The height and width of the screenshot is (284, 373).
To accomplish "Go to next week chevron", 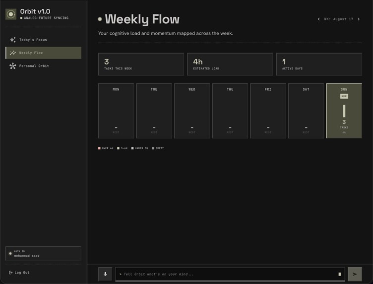I will (359, 19).
